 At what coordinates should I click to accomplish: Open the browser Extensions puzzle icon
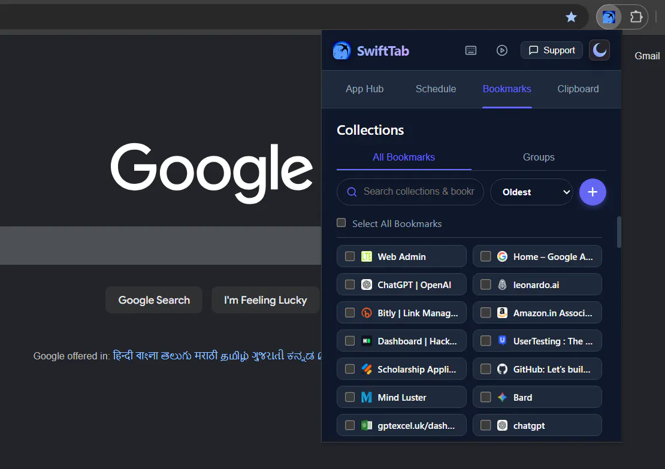pyautogui.click(x=636, y=17)
